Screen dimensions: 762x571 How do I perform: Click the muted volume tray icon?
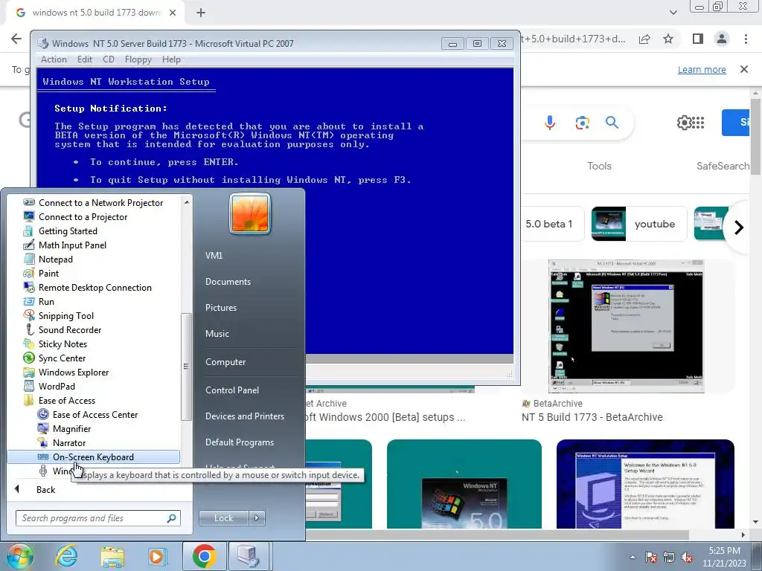(687, 558)
